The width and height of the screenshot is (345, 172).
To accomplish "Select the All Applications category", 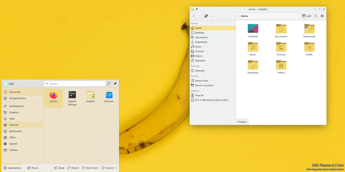I will point(22,98).
